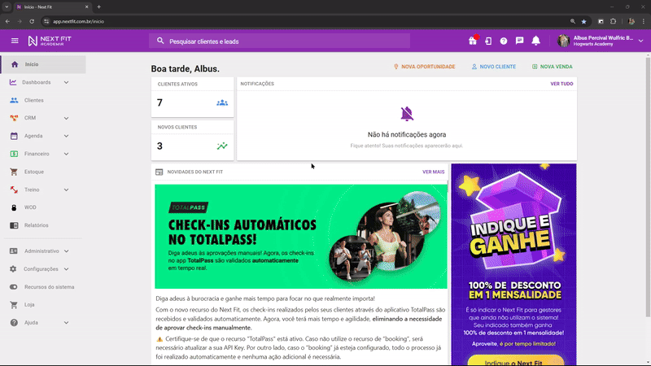Click the Administrativo card icon

click(x=14, y=251)
